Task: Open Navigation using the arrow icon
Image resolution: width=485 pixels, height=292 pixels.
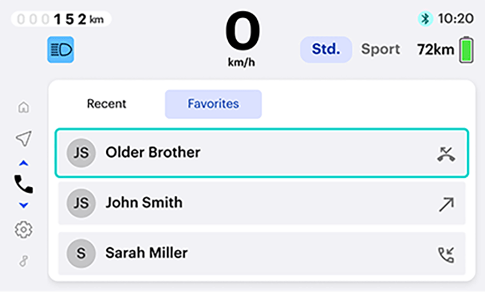Action: click(24, 138)
